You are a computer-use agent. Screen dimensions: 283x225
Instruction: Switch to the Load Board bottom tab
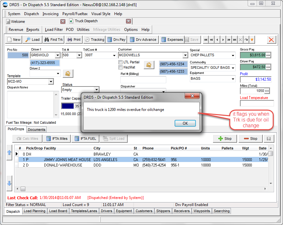pos(58,211)
